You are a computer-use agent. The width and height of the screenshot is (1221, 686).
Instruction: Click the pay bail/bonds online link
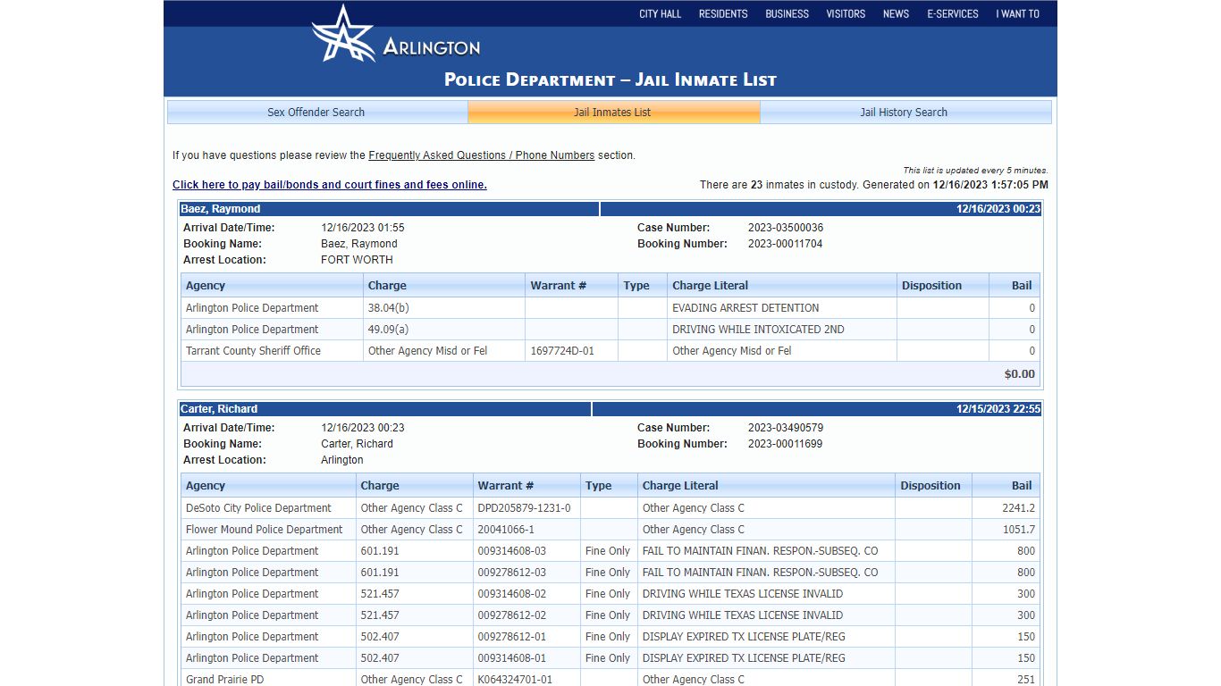330,185
